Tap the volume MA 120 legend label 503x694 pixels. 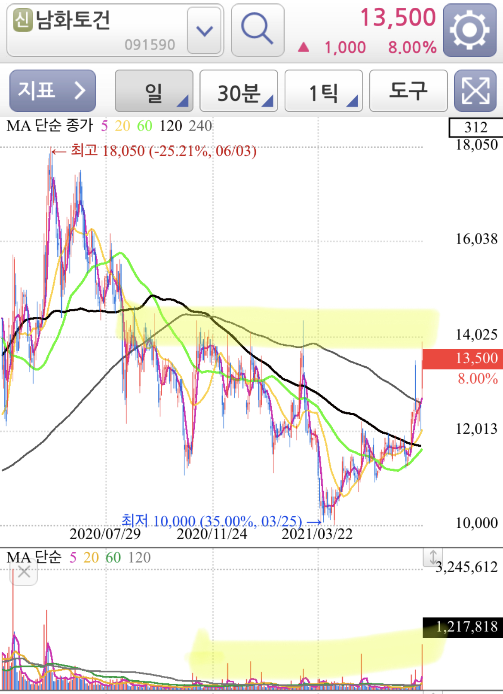click(139, 557)
